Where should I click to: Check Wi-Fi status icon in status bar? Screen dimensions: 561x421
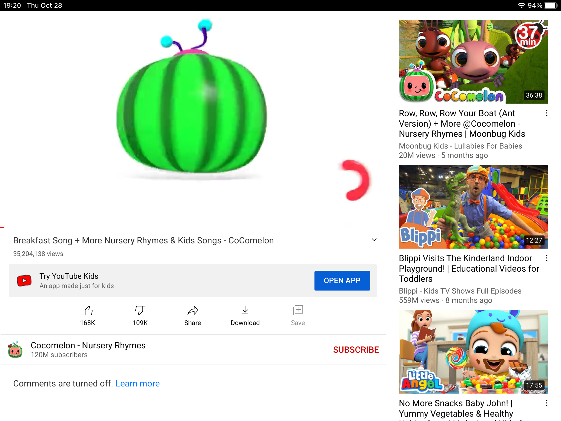[x=521, y=5]
